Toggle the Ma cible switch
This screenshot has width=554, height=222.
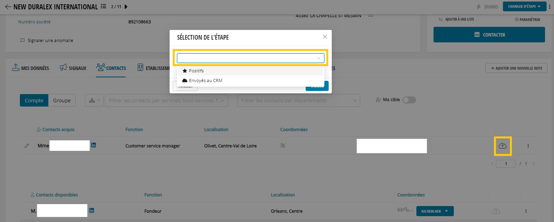[409, 100]
